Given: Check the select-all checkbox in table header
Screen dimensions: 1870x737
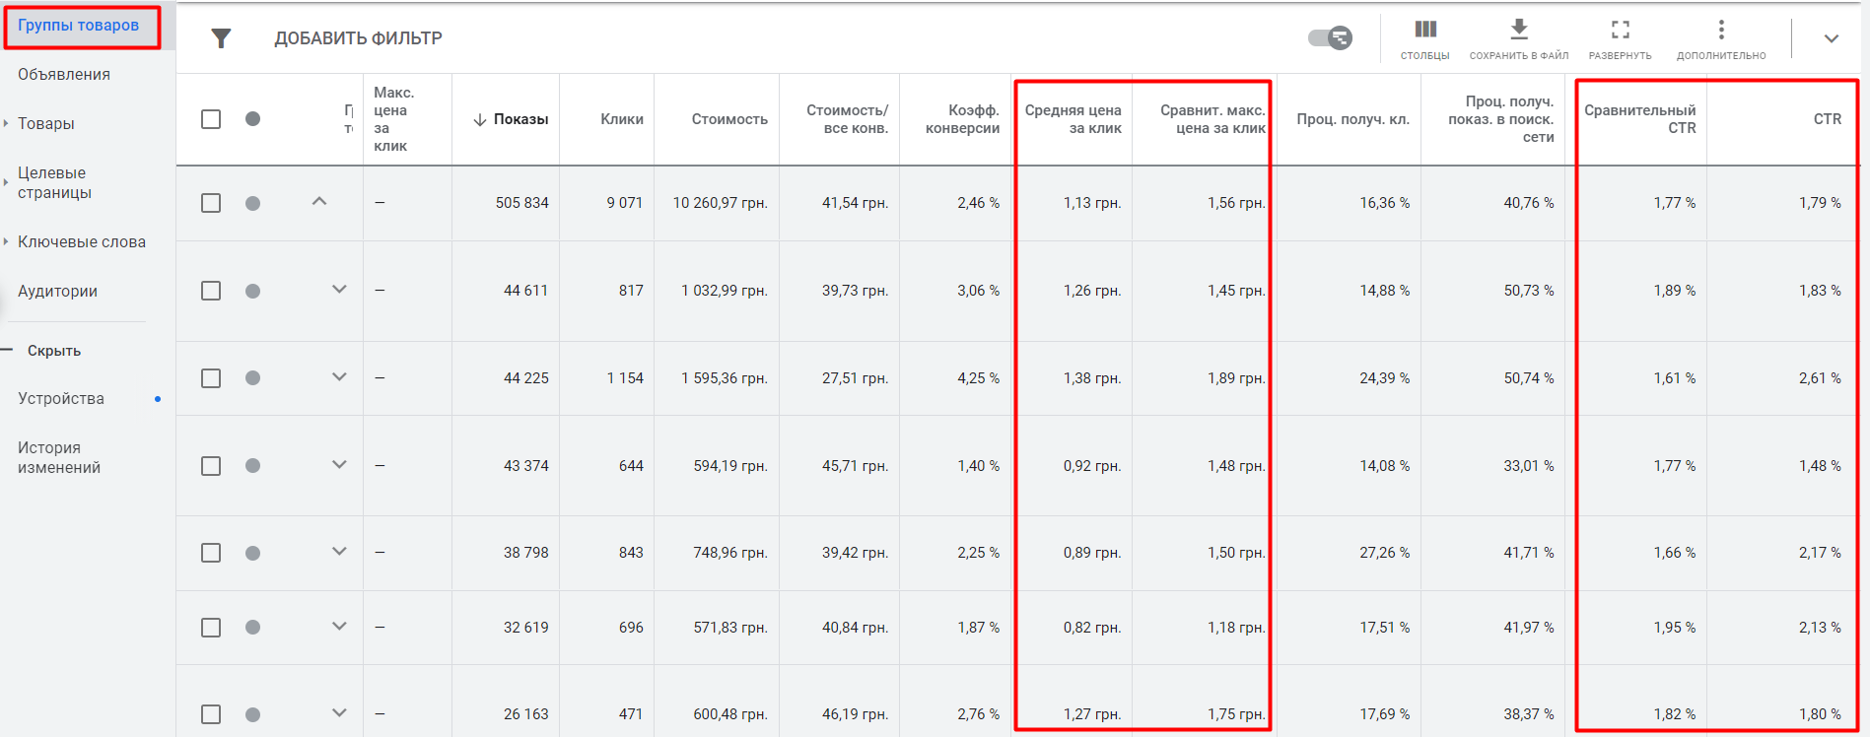Looking at the screenshot, I should tap(211, 119).
